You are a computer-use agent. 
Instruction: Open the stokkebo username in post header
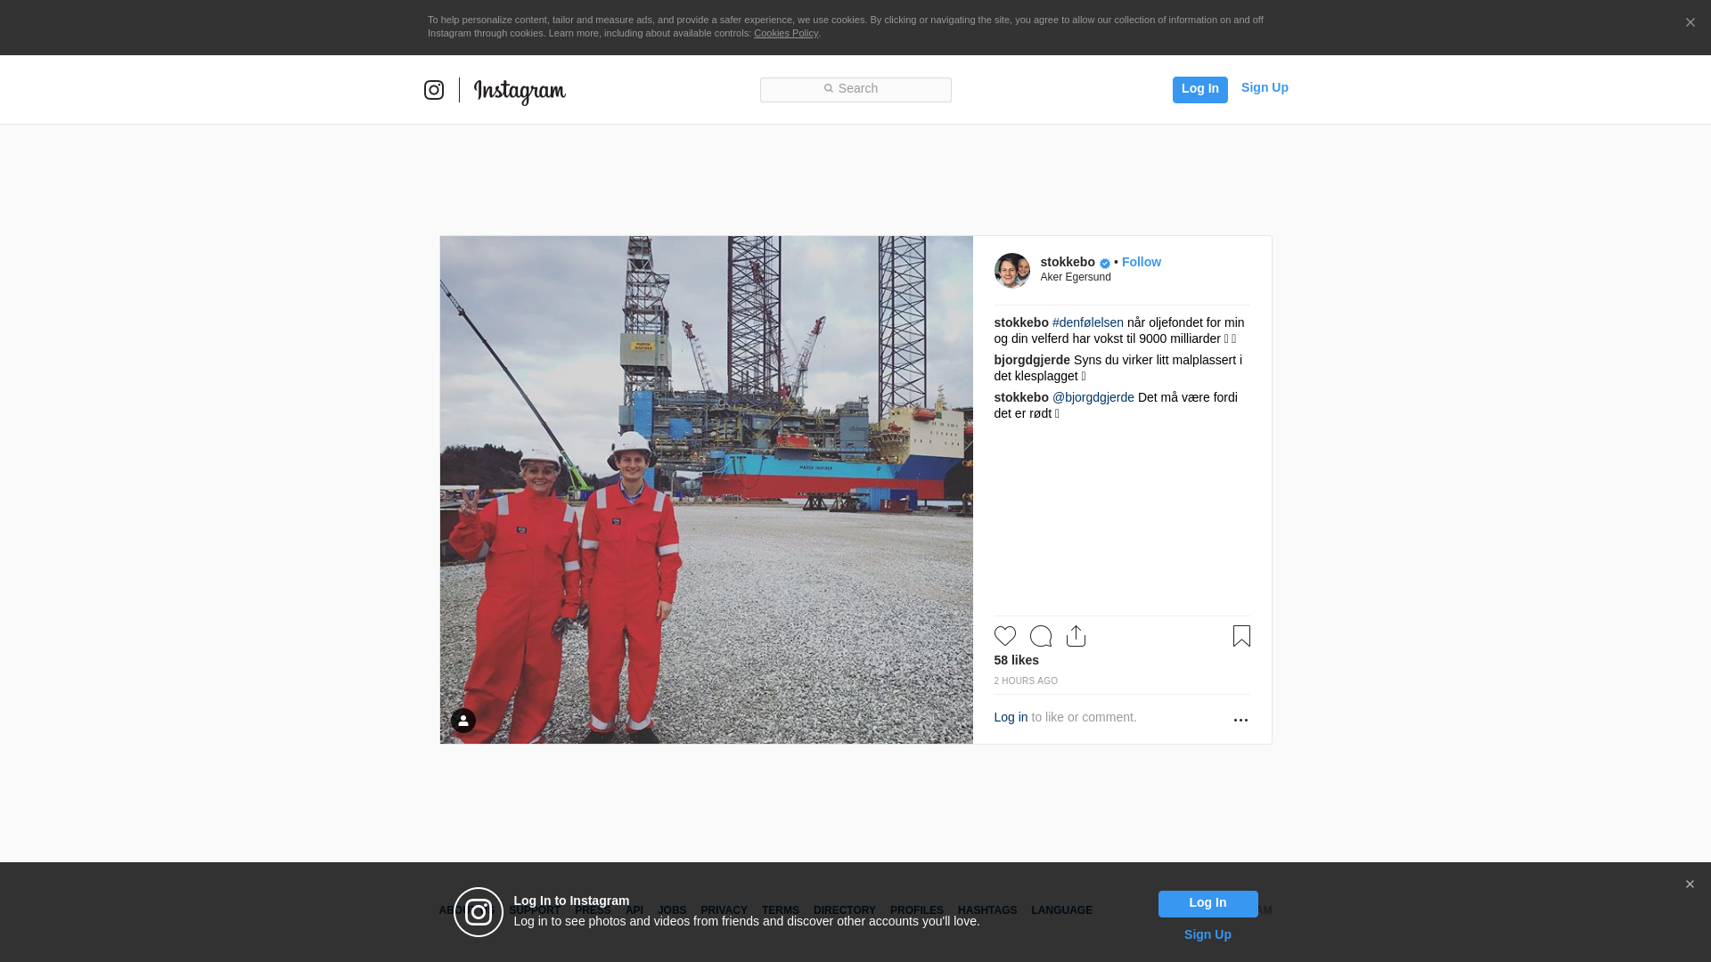[x=1067, y=262]
